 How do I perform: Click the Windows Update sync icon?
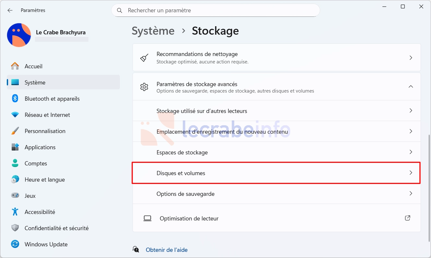click(15, 244)
